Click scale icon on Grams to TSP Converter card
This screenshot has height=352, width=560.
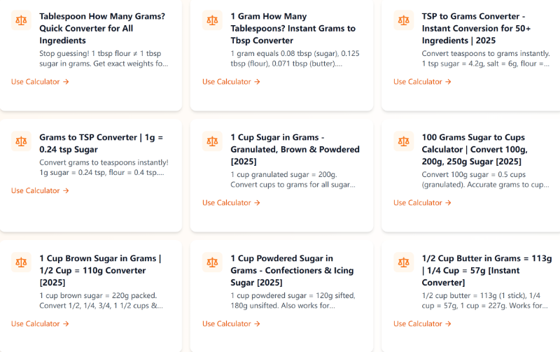click(21, 141)
